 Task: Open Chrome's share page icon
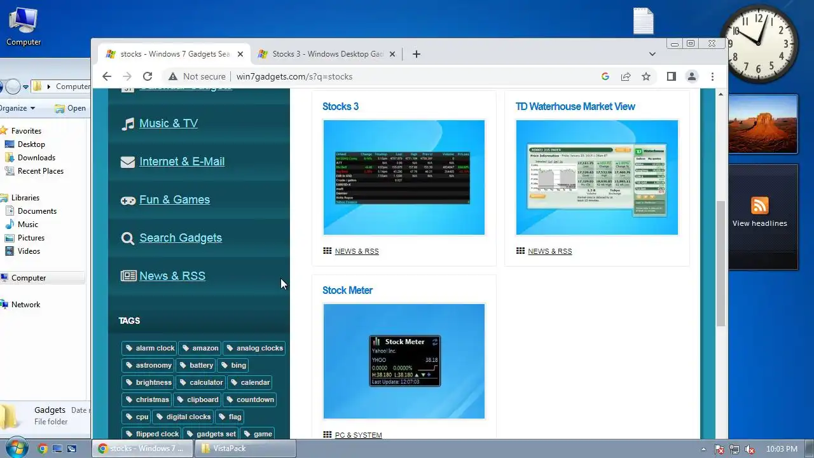626,76
